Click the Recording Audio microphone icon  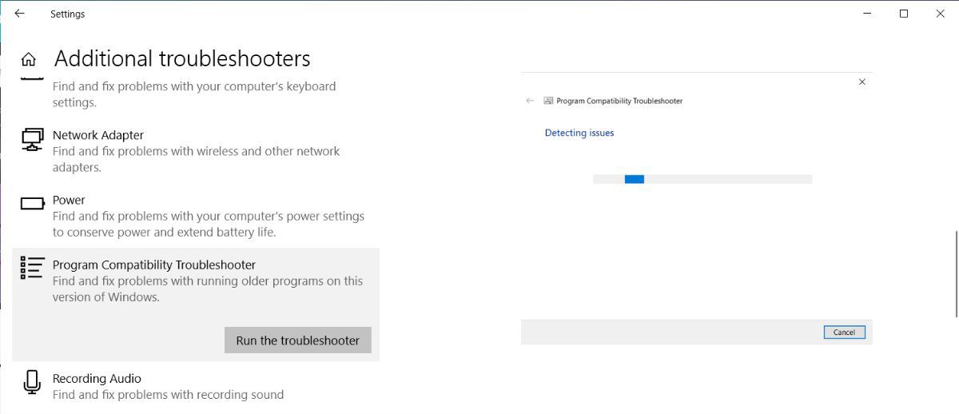pos(32,382)
